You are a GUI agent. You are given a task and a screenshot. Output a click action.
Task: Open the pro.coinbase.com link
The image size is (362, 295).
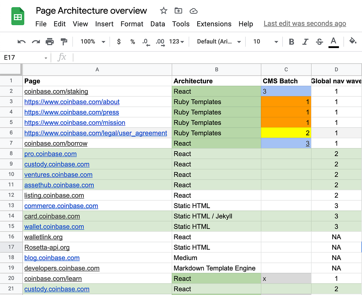pos(50,154)
